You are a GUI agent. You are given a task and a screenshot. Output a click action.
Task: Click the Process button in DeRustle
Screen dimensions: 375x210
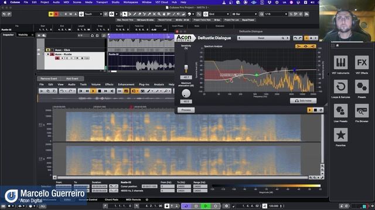(x=186, y=110)
